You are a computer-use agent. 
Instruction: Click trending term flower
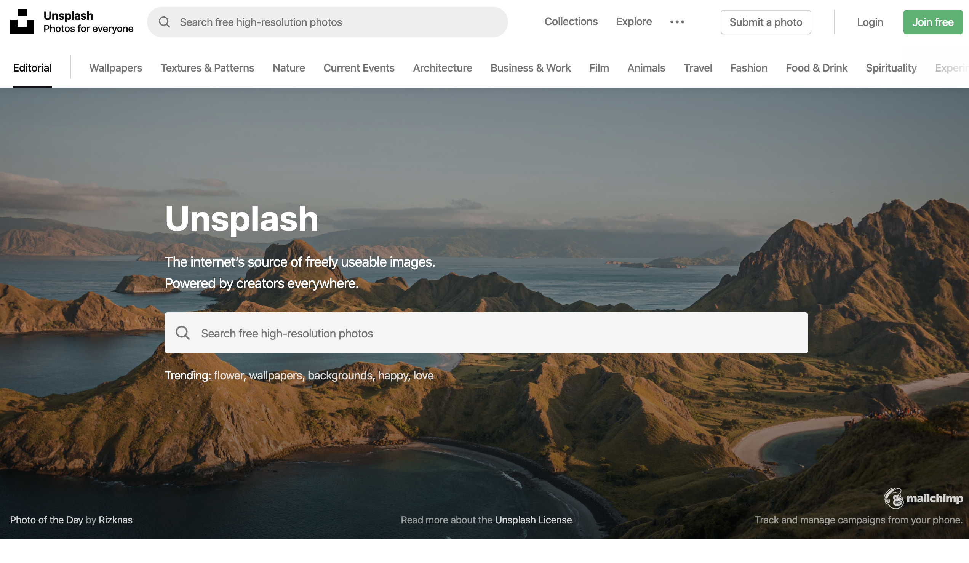point(229,375)
